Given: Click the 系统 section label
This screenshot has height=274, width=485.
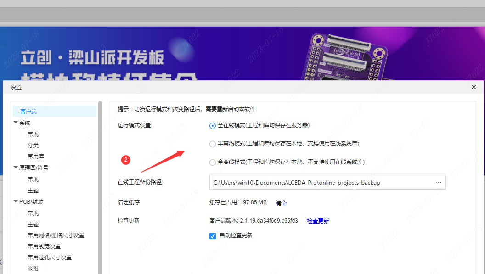Looking at the screenshot, I should (x=25, y=123).
